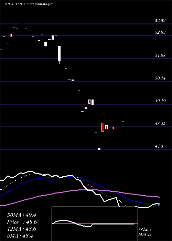
Task: Click the 51.08 price level label
Action: [x=160, y=55]
